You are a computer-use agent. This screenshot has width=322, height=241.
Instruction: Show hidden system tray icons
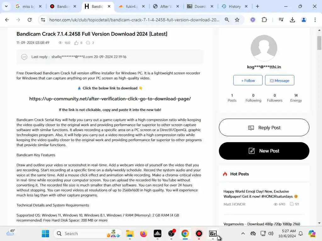[243, 233]
